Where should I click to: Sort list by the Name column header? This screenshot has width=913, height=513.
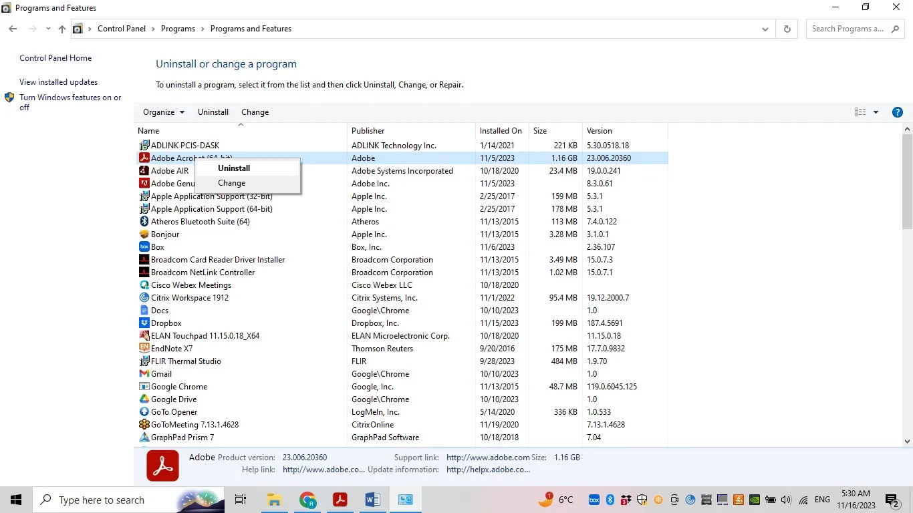241,131
